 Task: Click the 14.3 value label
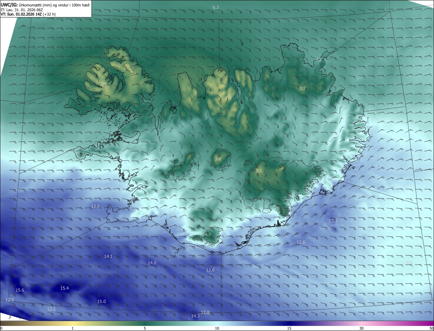(x=195, y=316)
